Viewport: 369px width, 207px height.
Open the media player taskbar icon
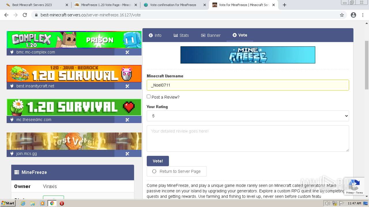pos(42,203)
